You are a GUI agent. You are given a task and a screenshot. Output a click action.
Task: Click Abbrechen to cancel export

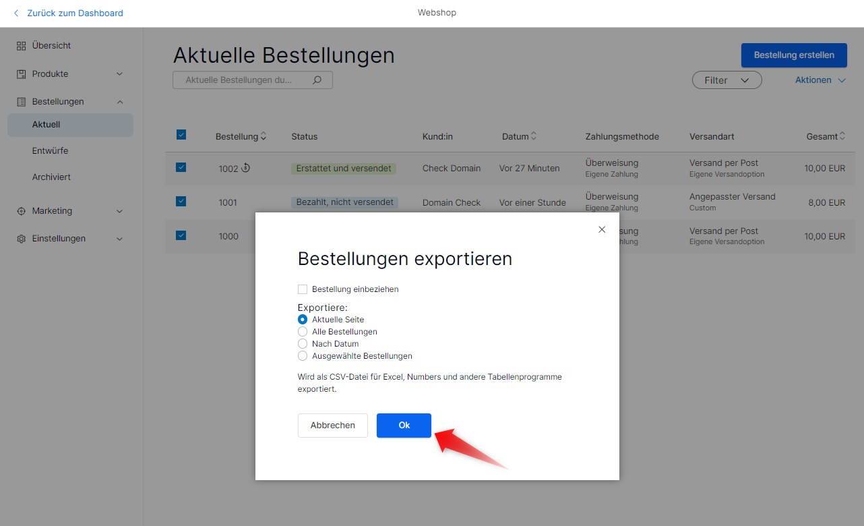[332, 426]
